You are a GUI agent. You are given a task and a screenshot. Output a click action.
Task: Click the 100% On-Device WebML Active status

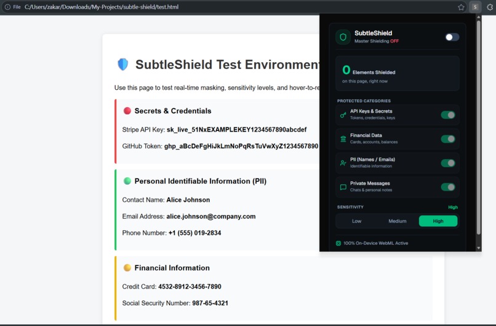pyautogui.click(x=376, y=243)
